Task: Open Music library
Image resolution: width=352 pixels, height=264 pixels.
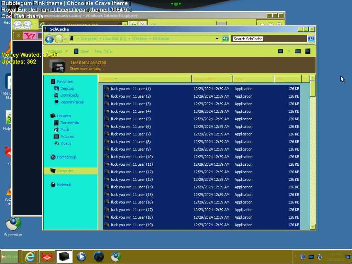Action: click(x=65, y=130)
